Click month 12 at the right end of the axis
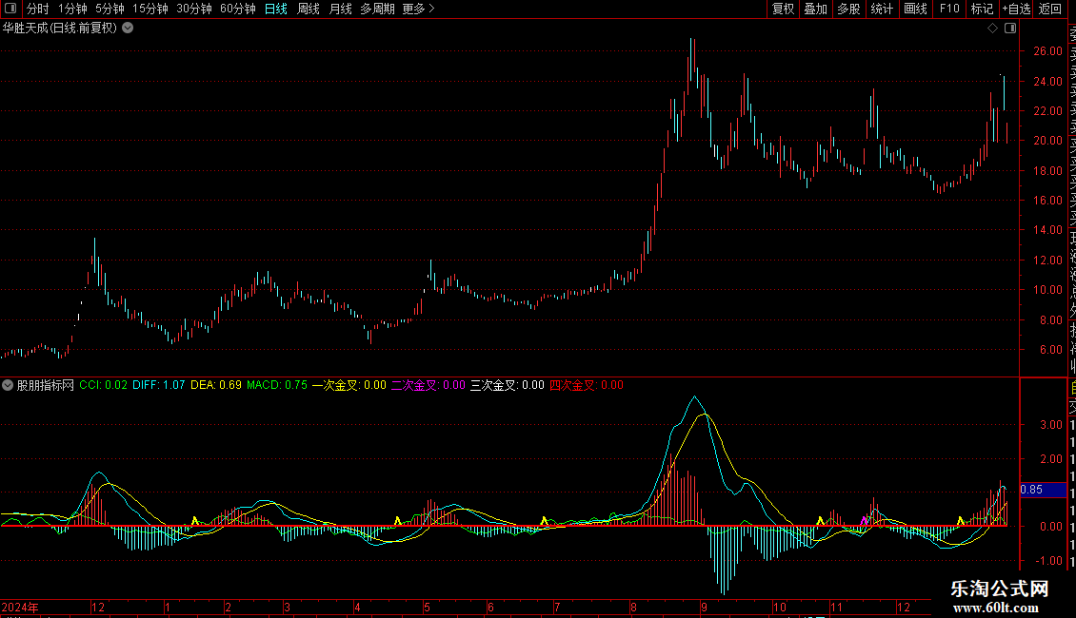The image size is (1076, 618). pos(903,607)
